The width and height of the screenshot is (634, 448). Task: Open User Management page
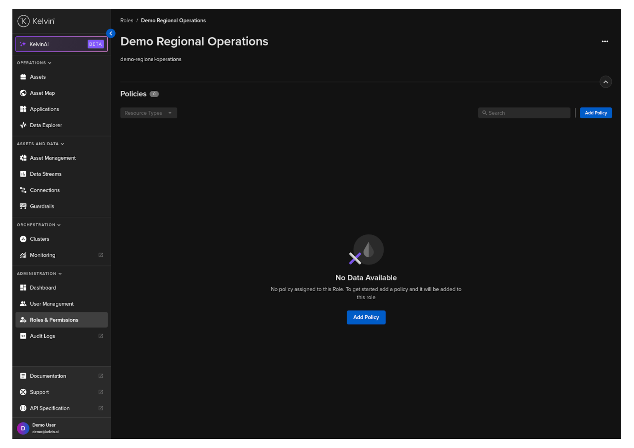(x=52, y=304)
